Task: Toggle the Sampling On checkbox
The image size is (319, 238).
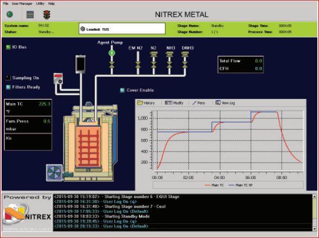Action: coord(8,78)
